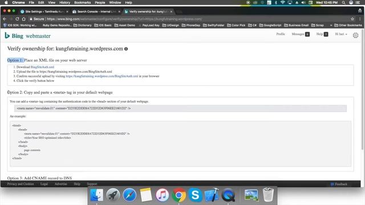
Task: Reload the page with the refresh icon
Action: 17,19
